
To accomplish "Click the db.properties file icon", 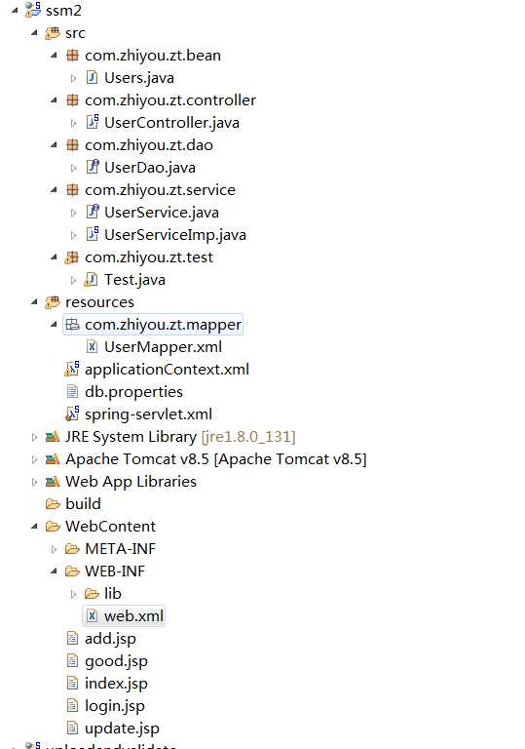I will (x=72, y=392).
